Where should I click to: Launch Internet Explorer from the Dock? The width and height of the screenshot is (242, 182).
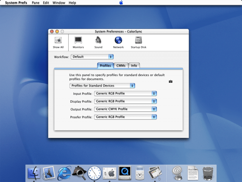point(64,173)
